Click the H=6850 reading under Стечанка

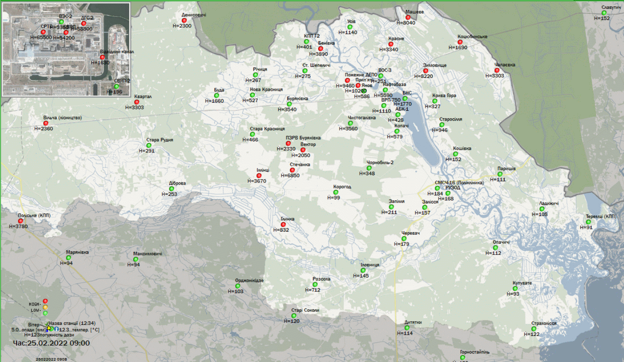pos(290,176)
